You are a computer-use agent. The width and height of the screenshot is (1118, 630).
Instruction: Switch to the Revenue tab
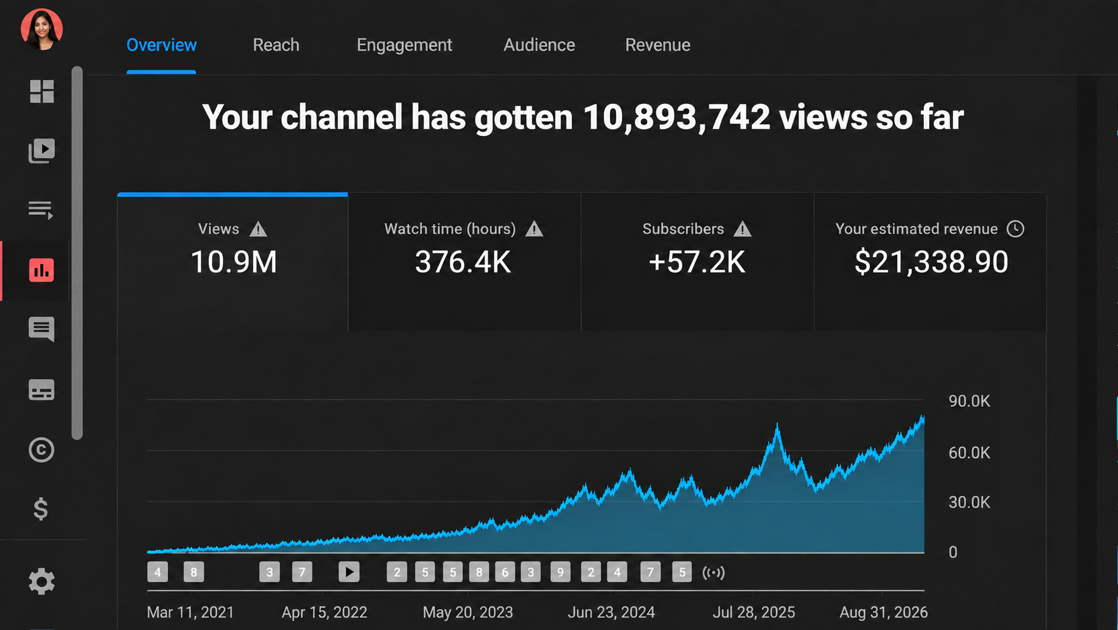(x=657, y=45)
